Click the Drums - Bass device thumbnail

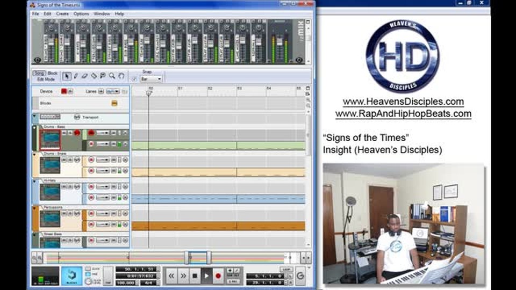[50, 140]
